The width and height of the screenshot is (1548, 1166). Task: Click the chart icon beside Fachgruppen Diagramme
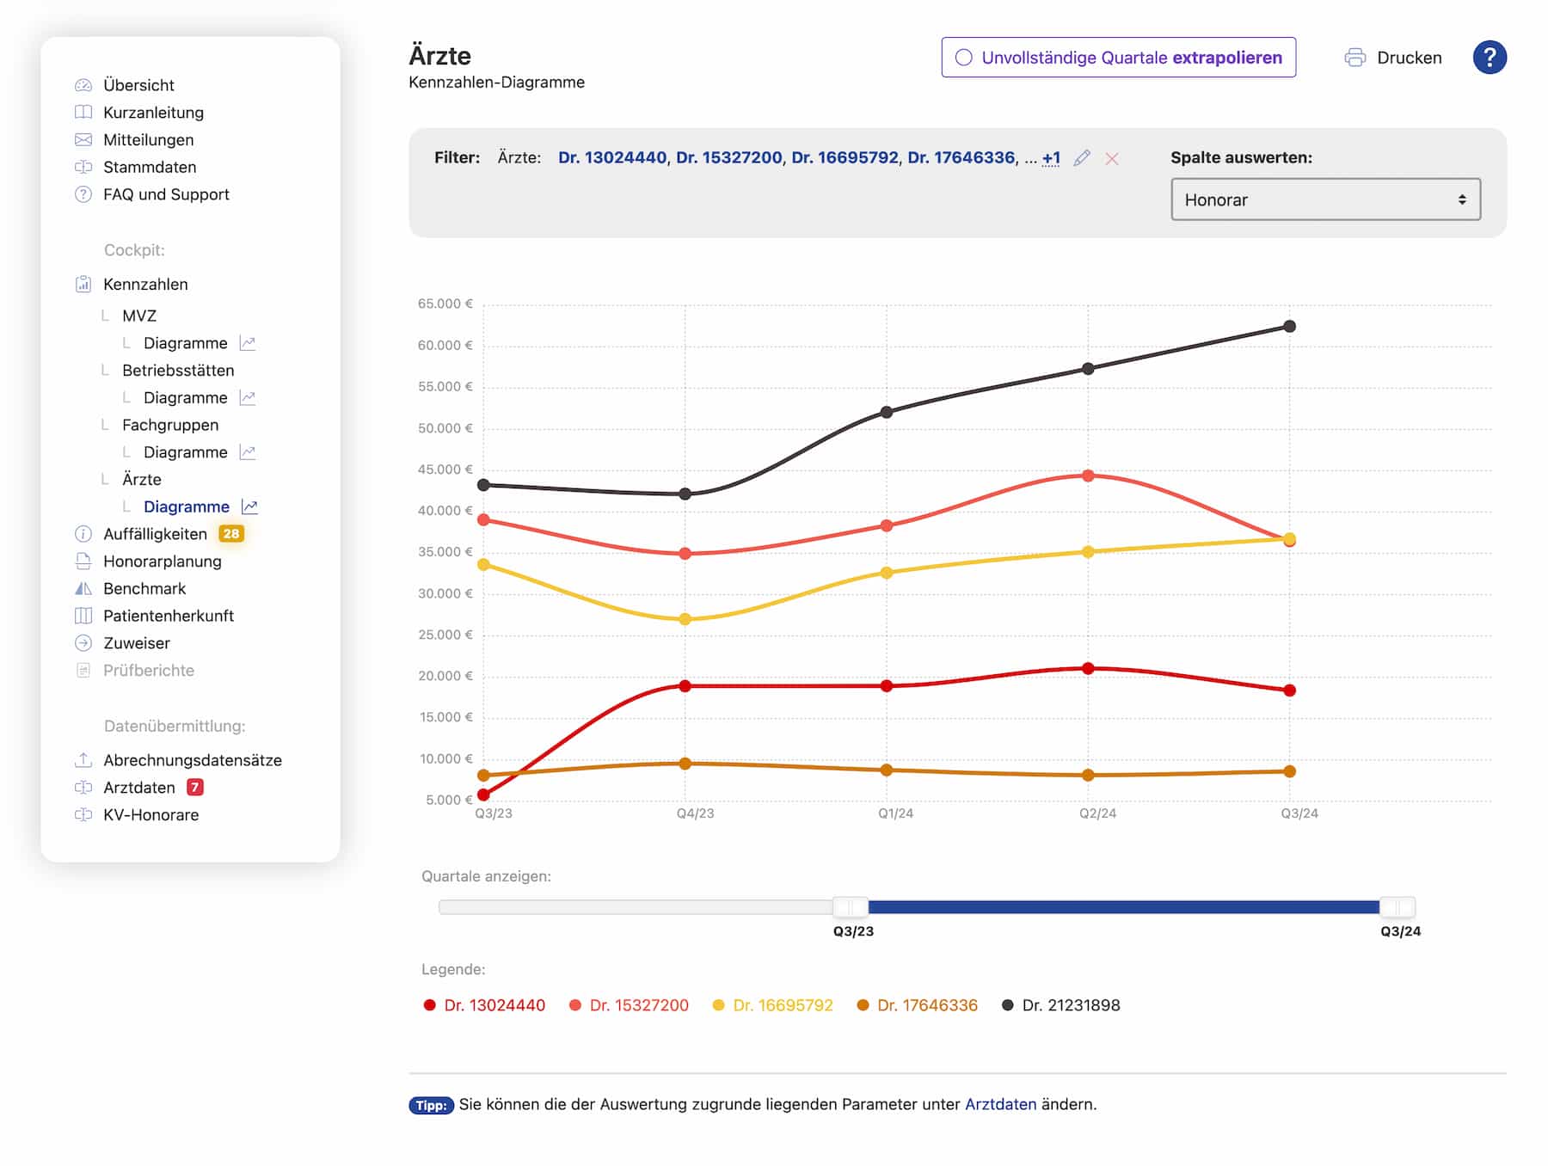pos(248,452)
